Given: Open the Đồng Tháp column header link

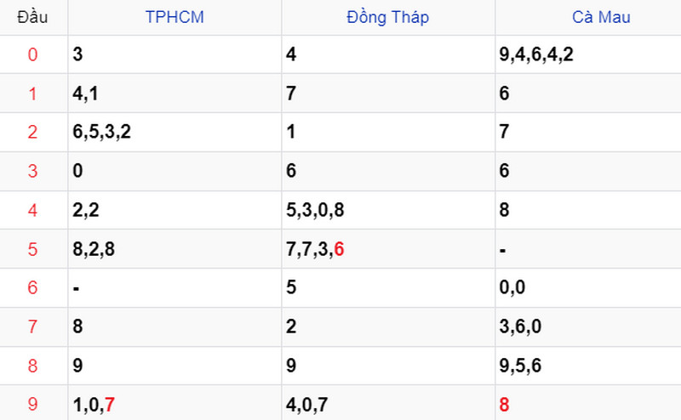Looking at the screenshot, I should pos(388,17).
